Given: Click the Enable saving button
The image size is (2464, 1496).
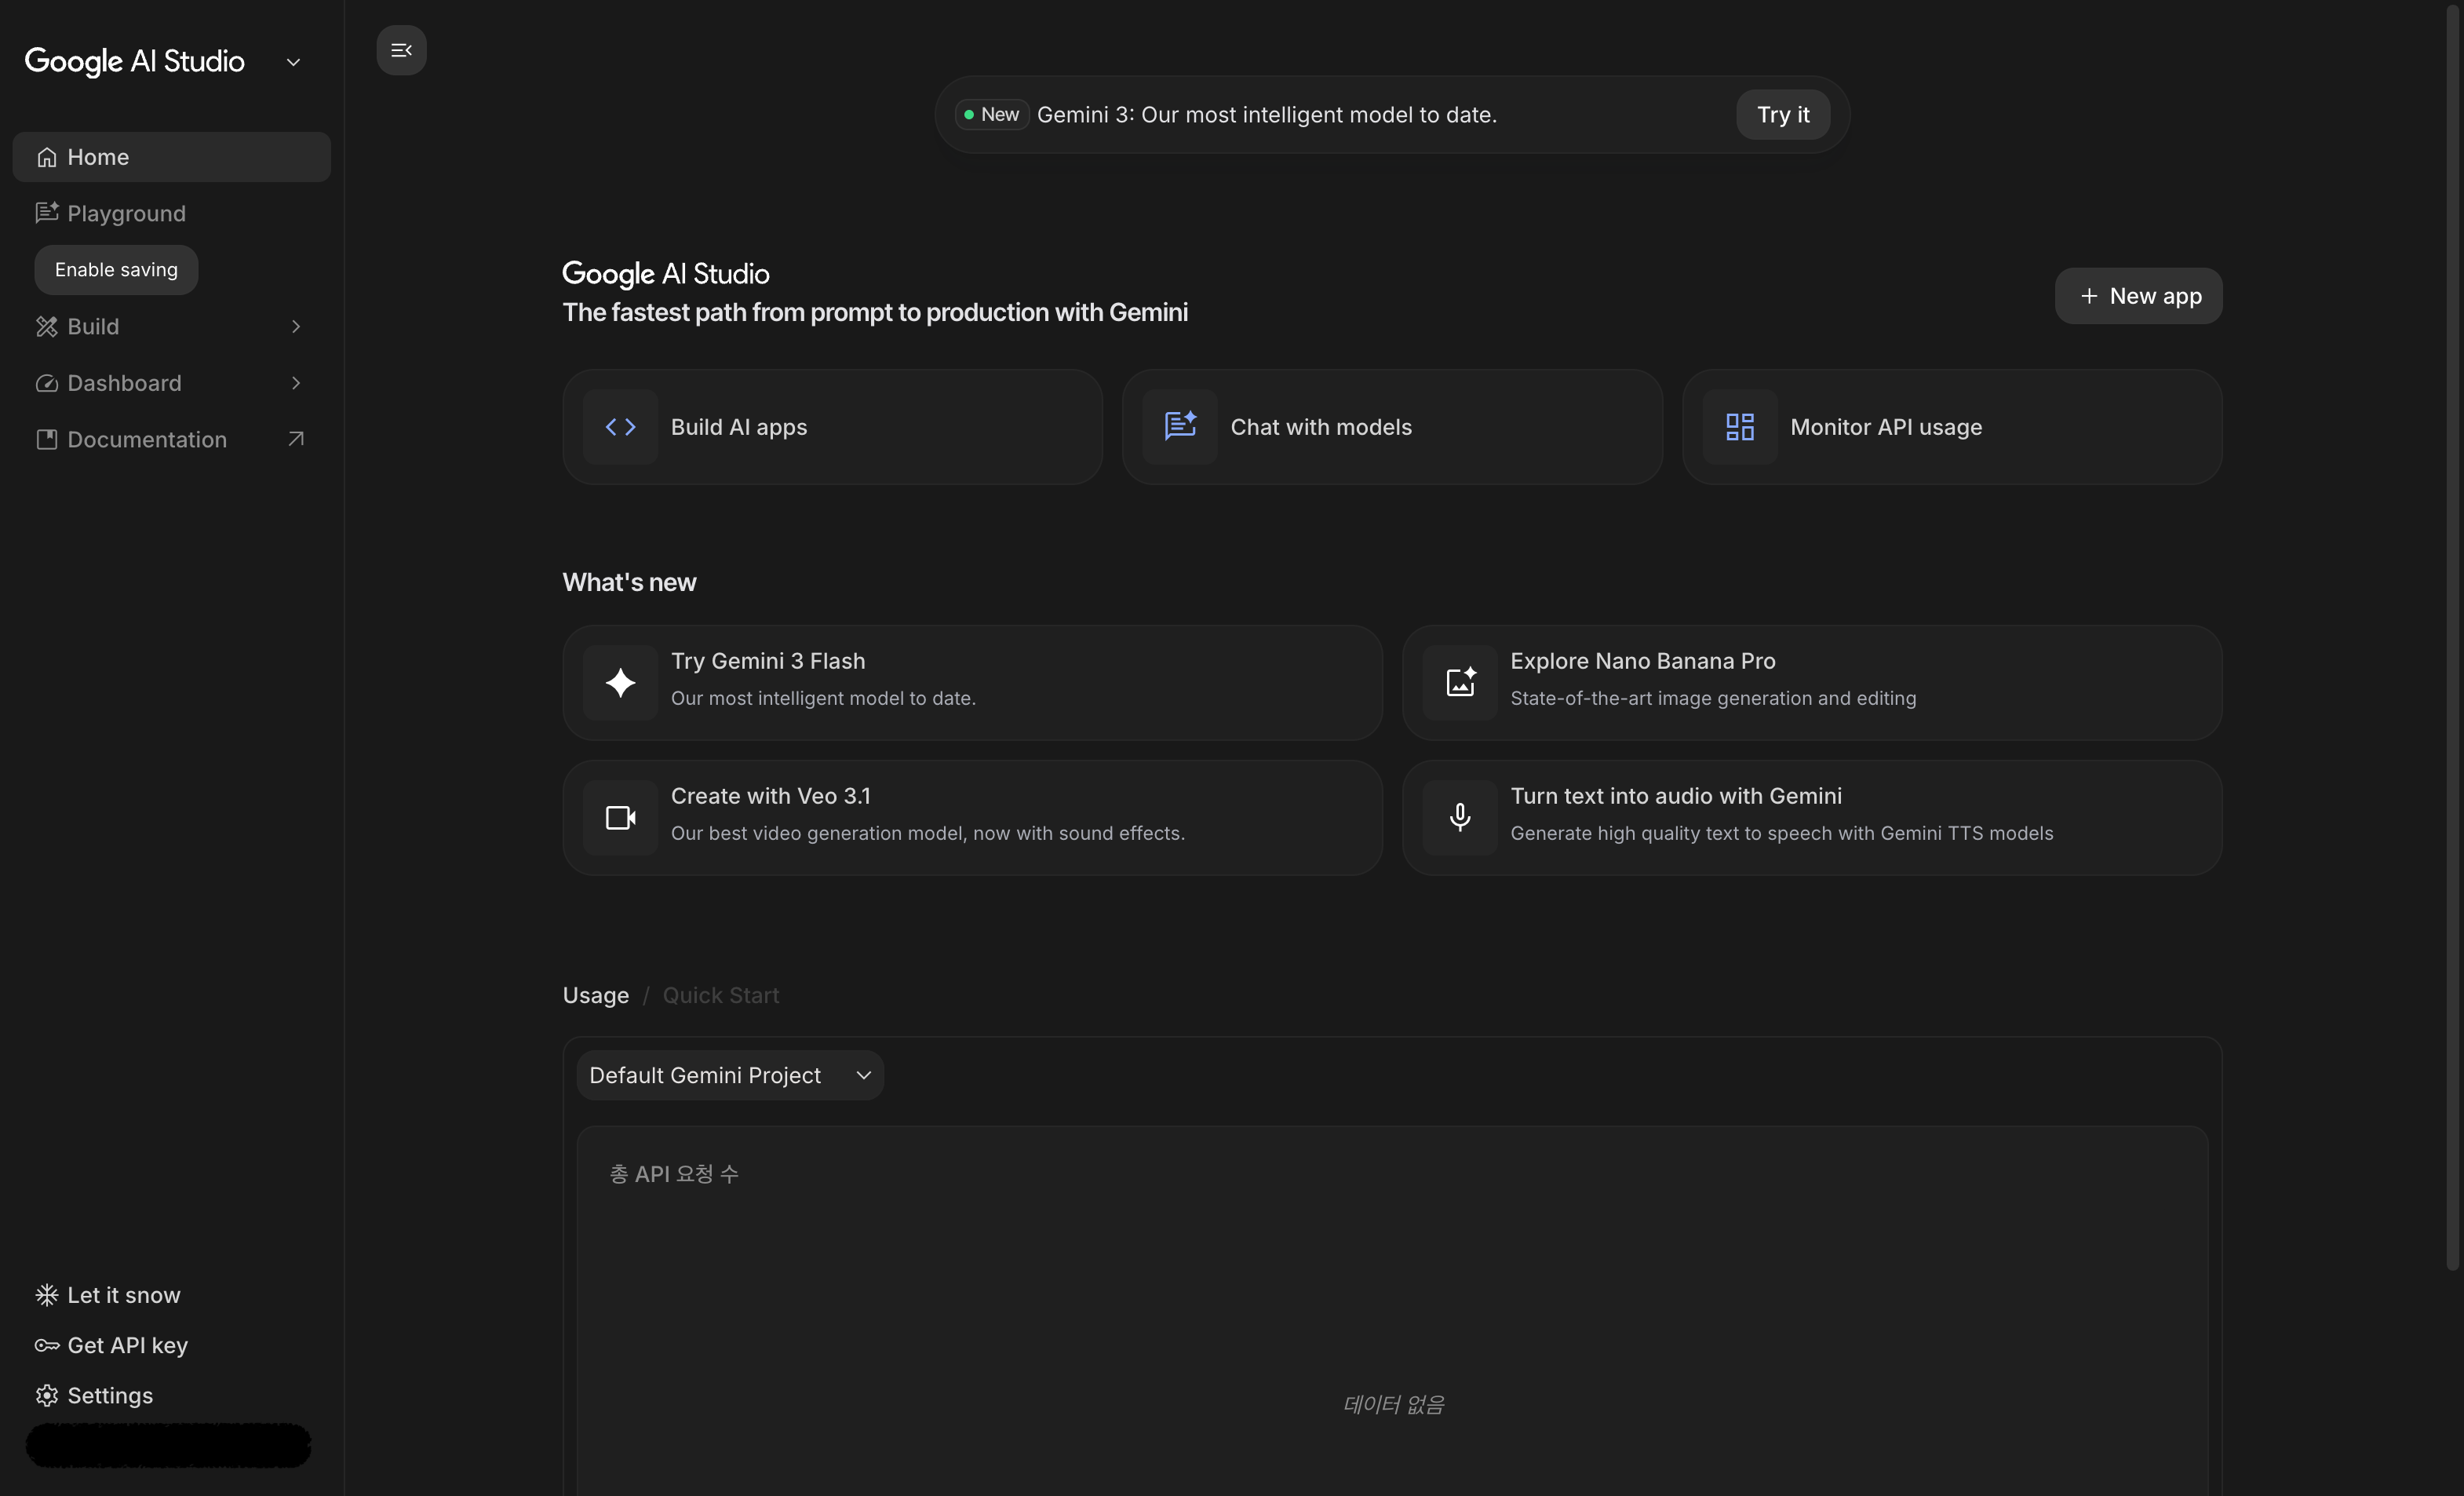Looking at the screenshot, I should coord(116,270).
